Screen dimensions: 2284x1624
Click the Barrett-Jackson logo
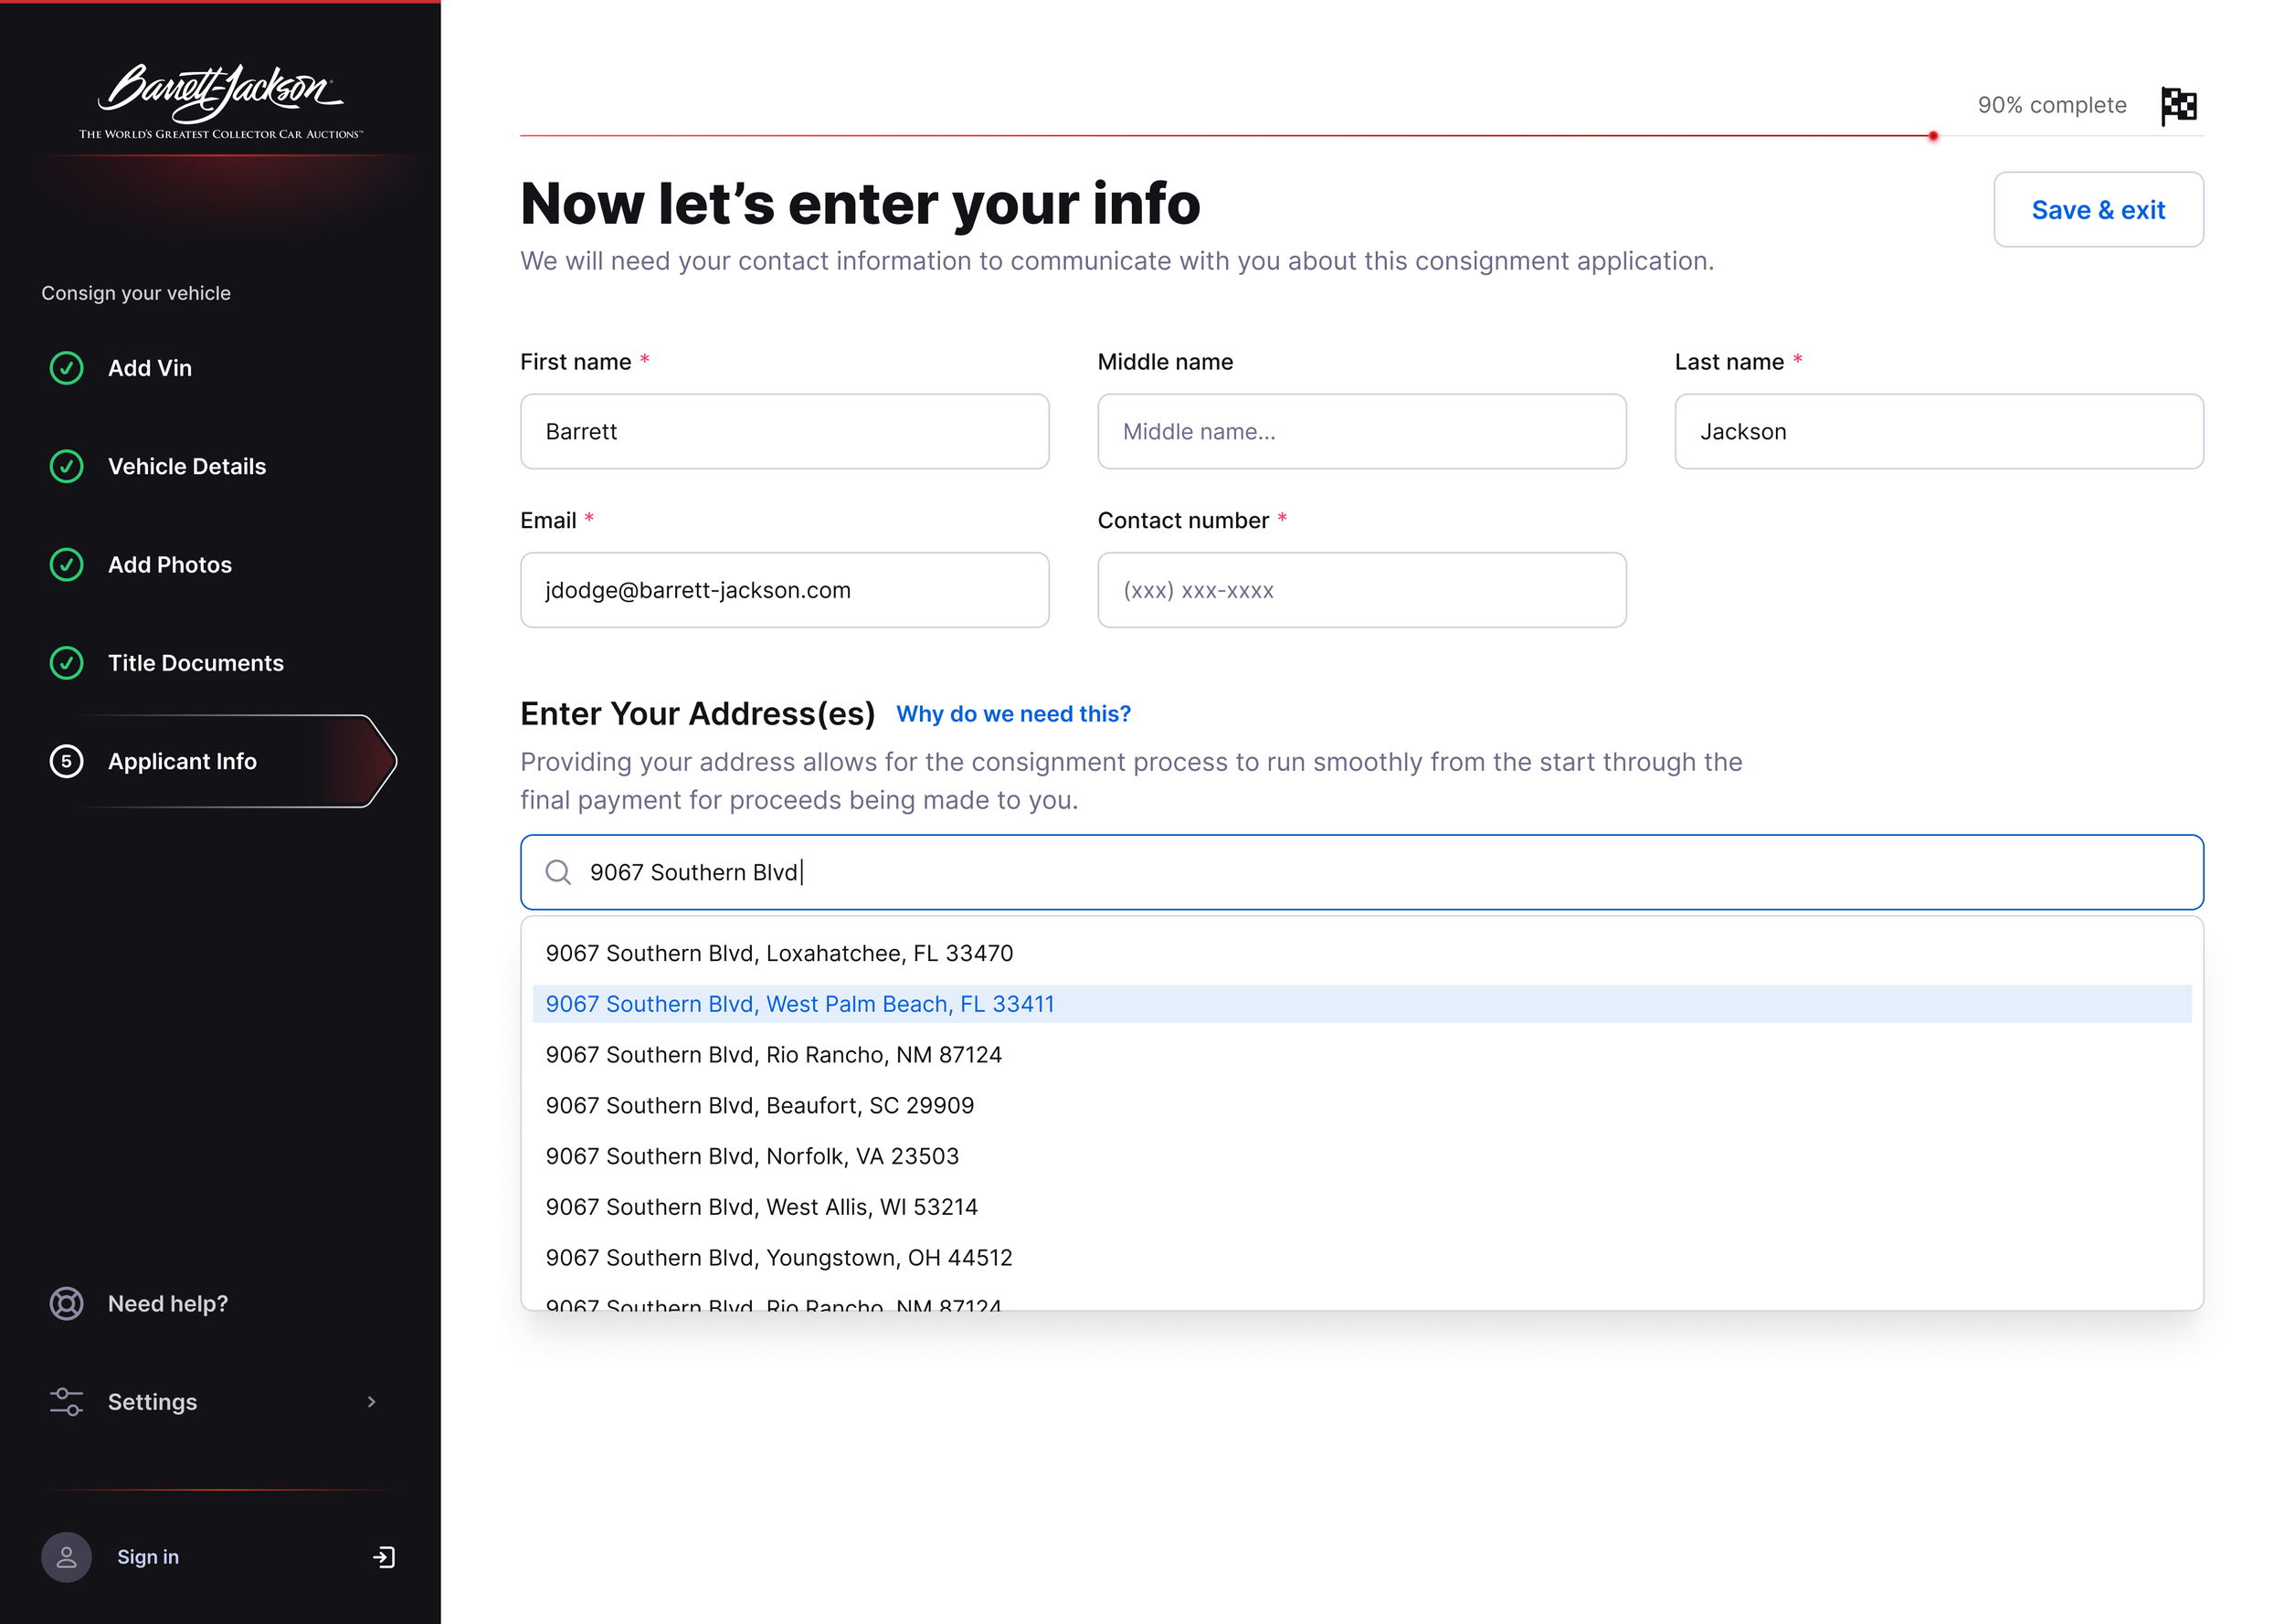[221, 101]
